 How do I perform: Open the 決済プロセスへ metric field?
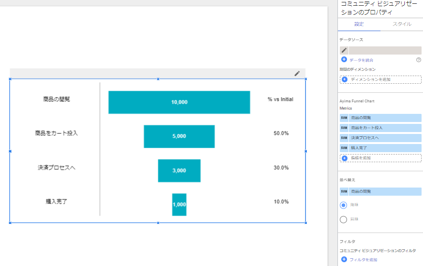[385, 138]
